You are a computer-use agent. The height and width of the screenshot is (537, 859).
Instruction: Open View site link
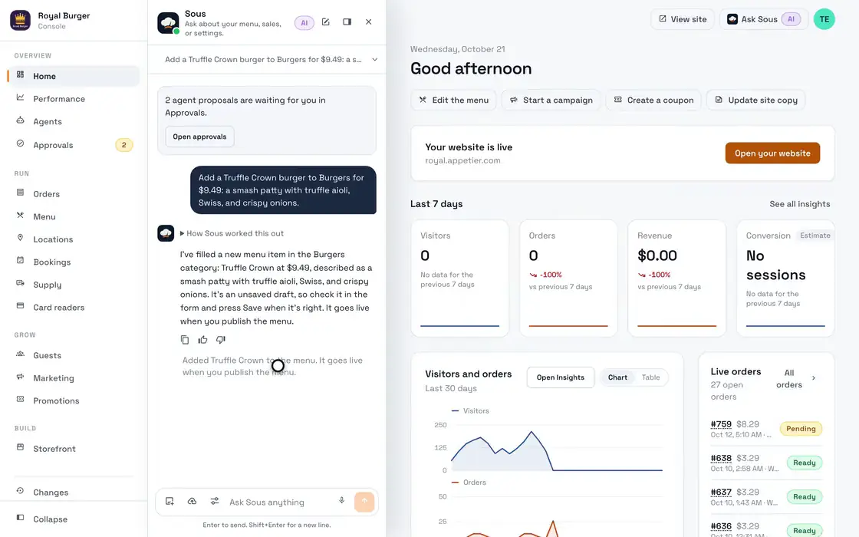[683, 19]
